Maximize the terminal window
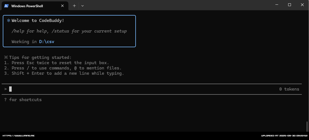309x140 pixels. pyautogui.click(x=290, y=5)
